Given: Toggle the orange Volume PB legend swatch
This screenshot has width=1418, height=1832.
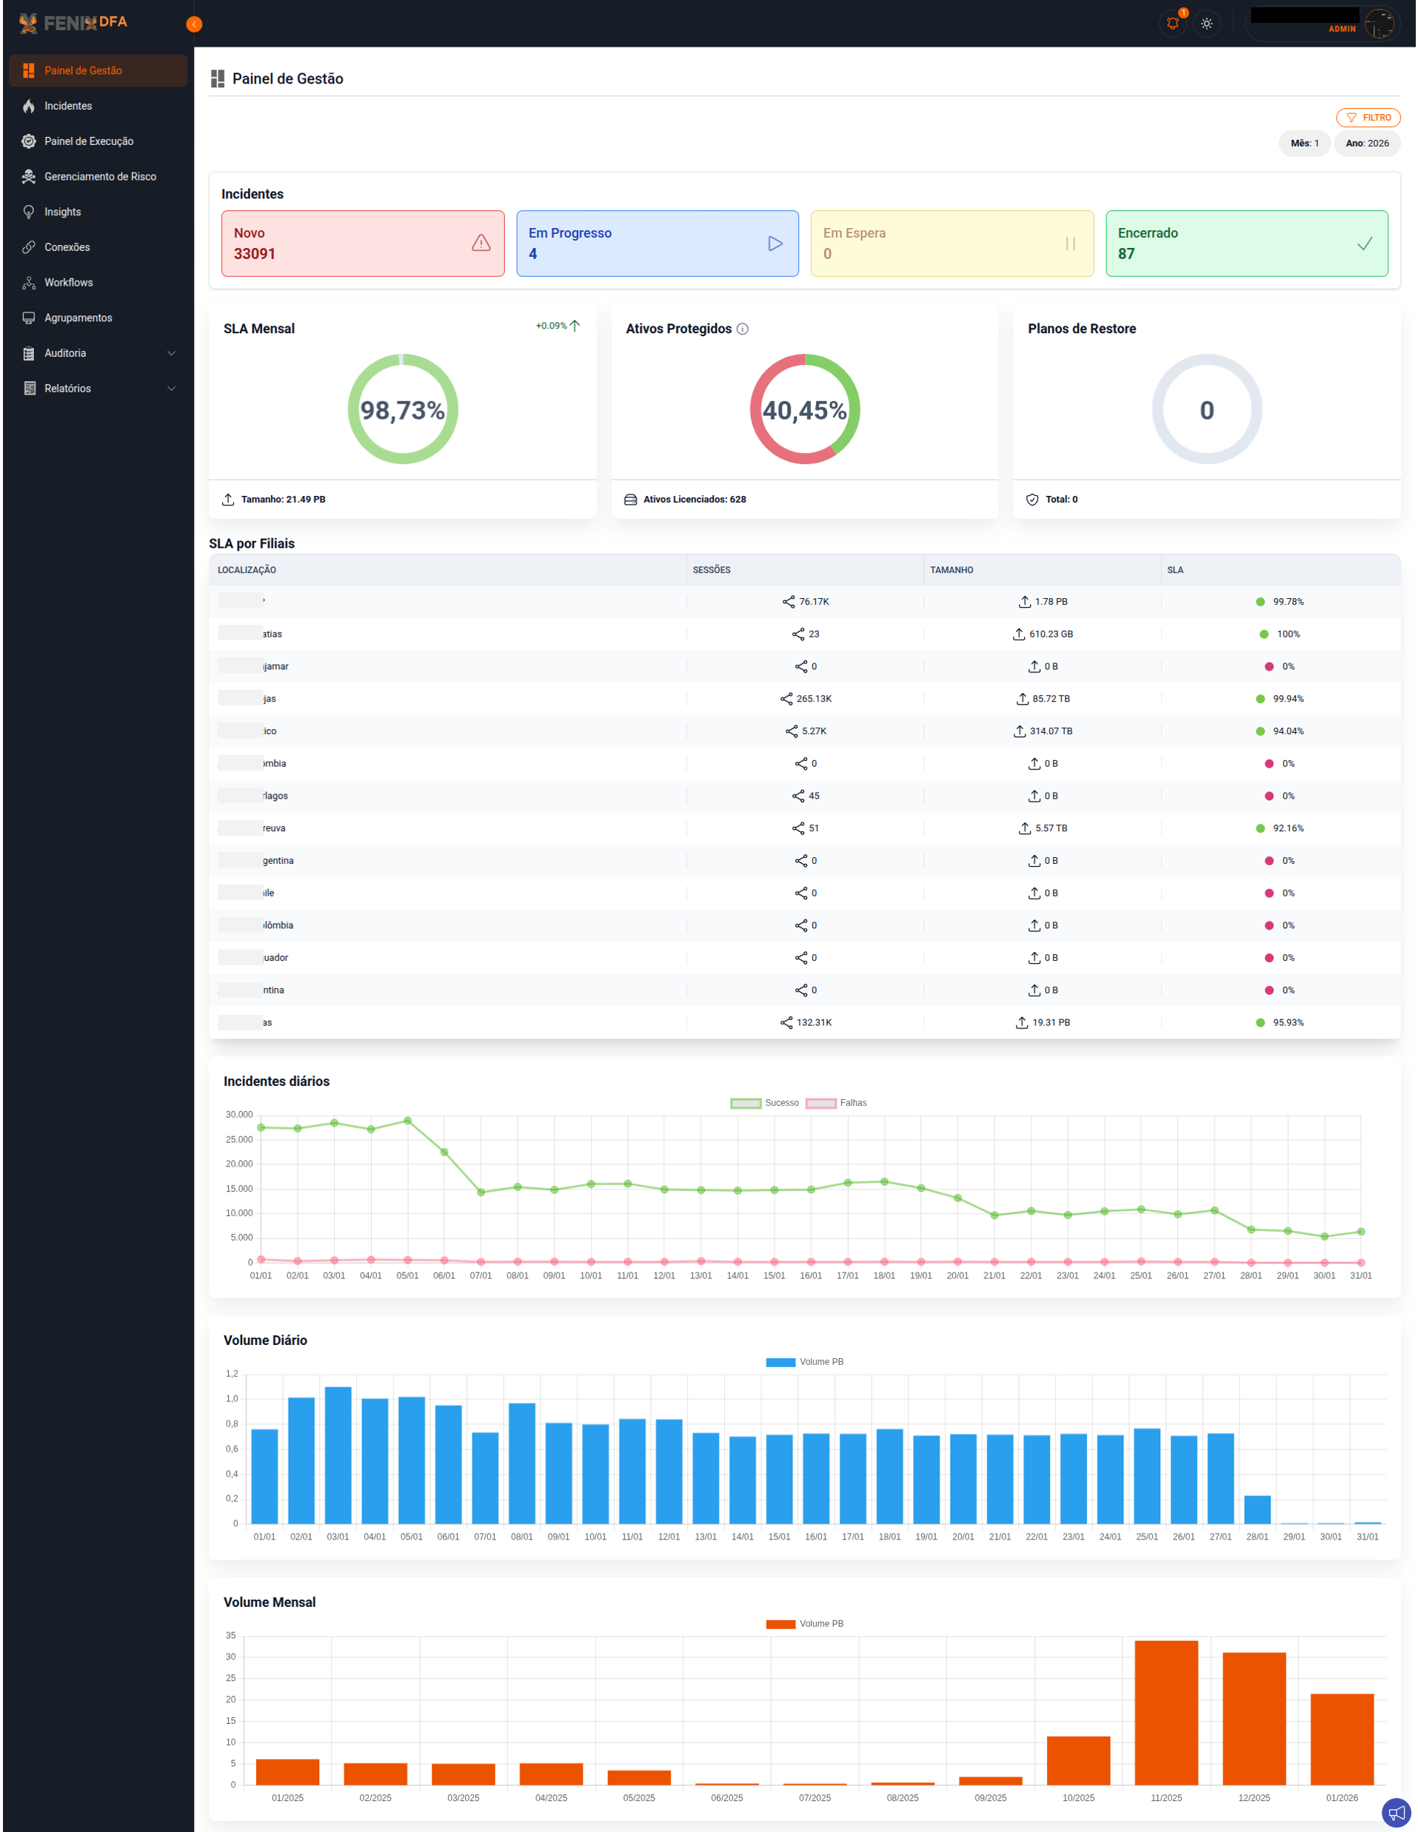Looking at the screenshot, I should 780,1624.
